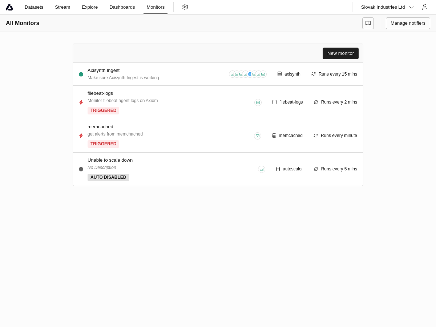This screenshot has height=327, width=436.
Task: Open the Dashboards tab
Action: (x=122, y=7)
